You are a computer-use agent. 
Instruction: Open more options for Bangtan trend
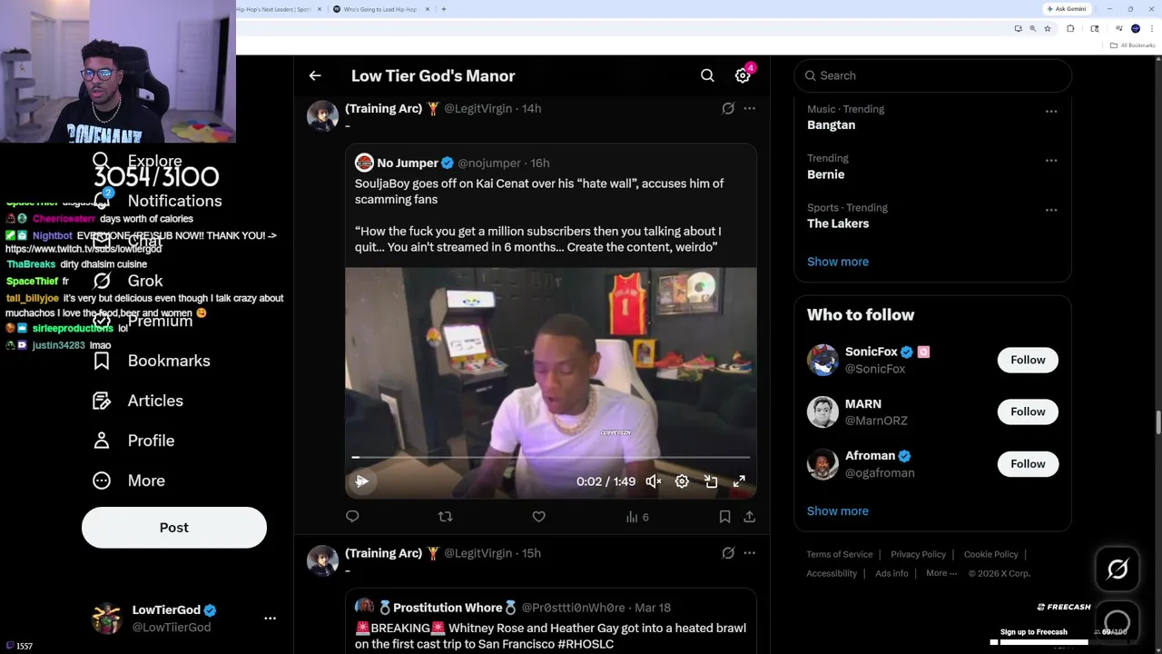[1051, 112]
